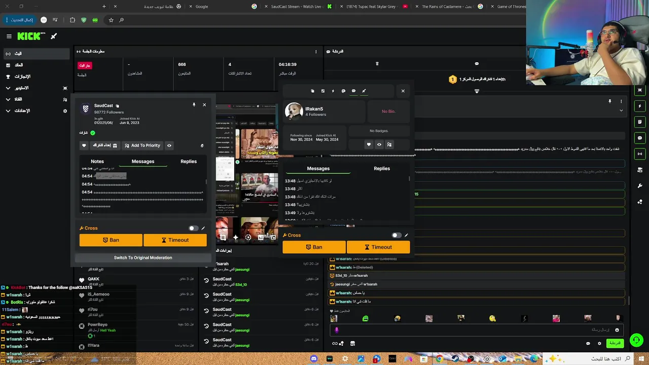The height and width of the screenshot is (365, 649).
Task: Expand the double-chevron under gifted subs banner
Action: 477,91
